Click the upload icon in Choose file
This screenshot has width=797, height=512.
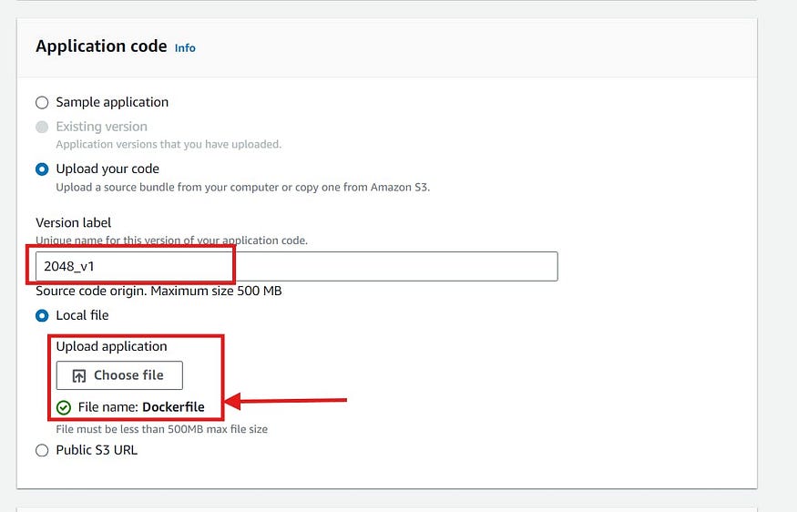(x=78, y=375)
